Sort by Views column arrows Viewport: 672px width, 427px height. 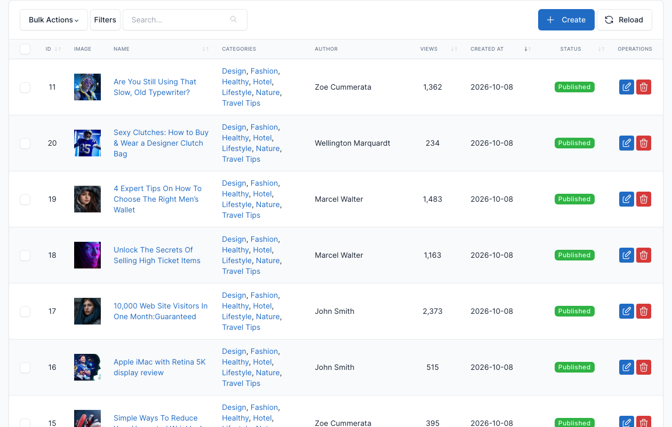pyautogui.click(x=454, y=49)
